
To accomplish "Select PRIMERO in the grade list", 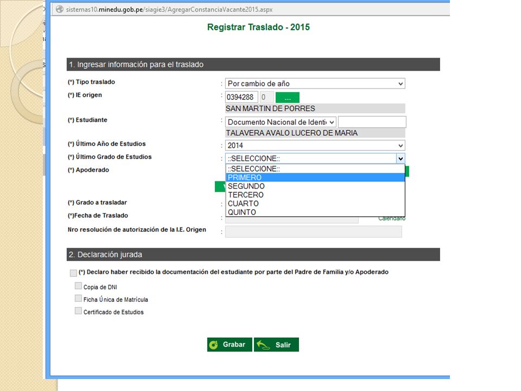I will 315,178.
